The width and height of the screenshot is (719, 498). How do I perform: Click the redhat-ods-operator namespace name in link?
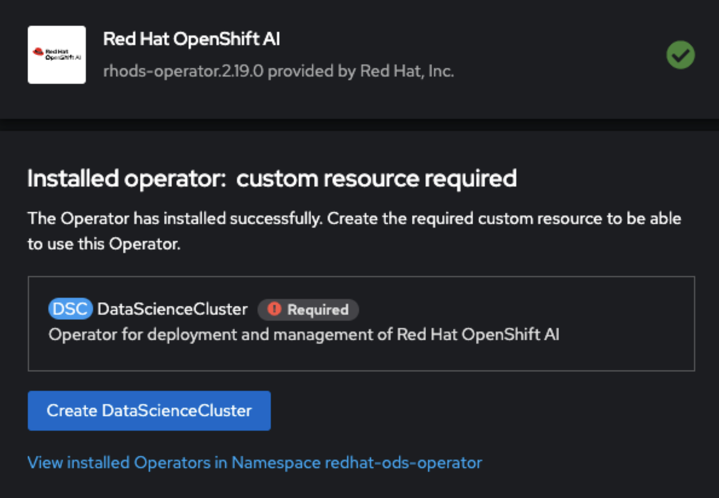(403, 463)
